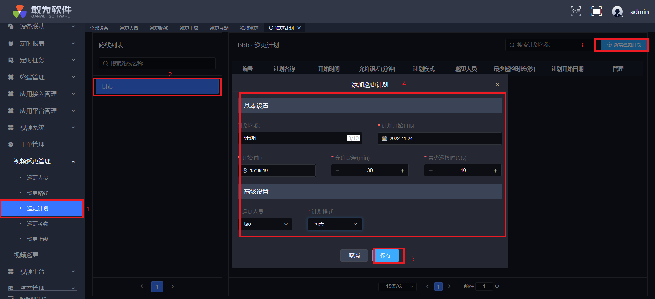Viewport: 655px width, 299px height.
Task: Click page 1 in route list pagination
Action: point(157,287)
